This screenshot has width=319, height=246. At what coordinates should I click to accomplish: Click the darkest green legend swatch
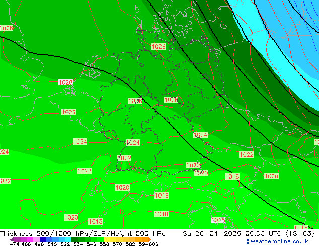tap(74, 239)
